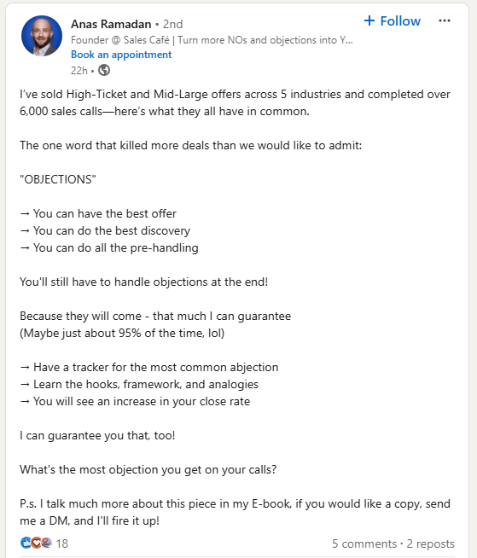Open the Anas Ramadan name link
This screenshot has width=477, height=558.
pyautogui.click(x=111, y=24)
